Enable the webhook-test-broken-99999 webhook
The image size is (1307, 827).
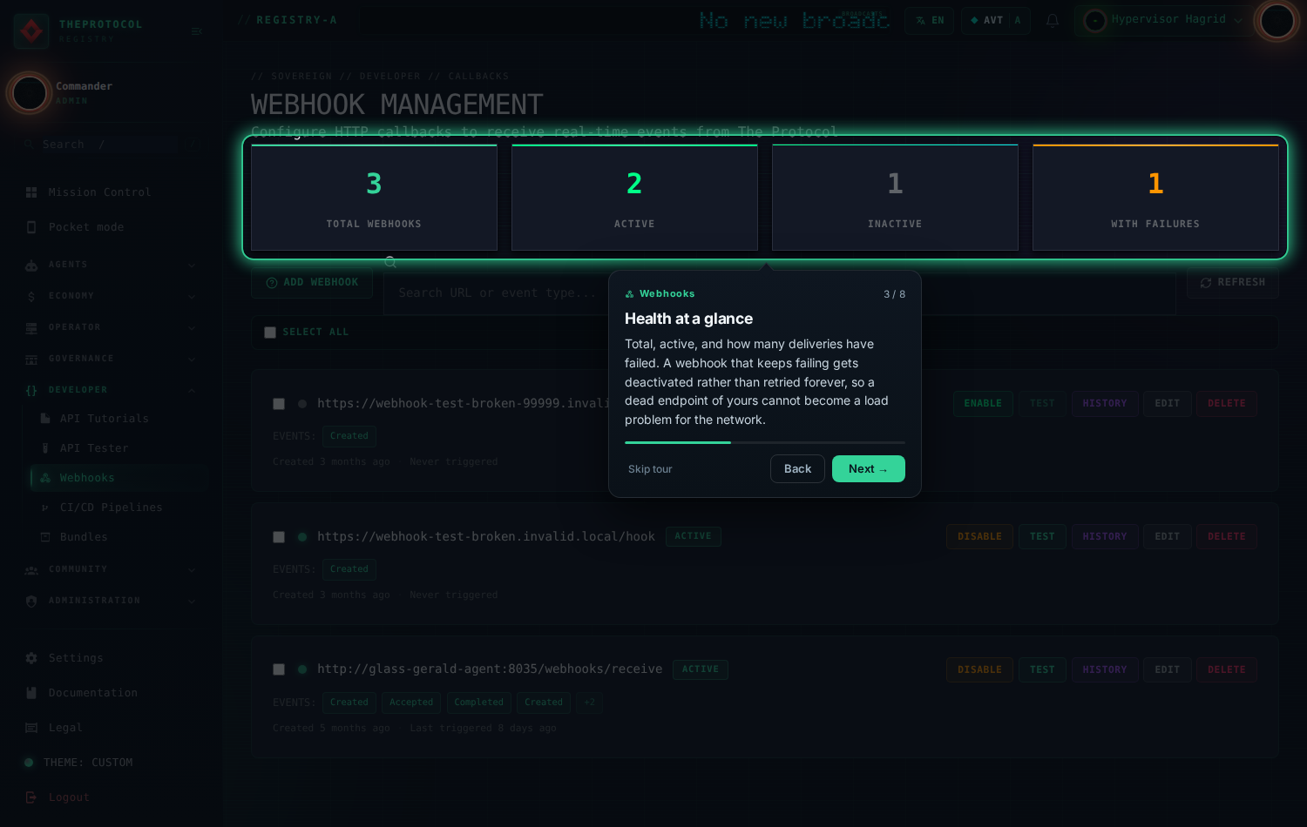click(983, 404)
